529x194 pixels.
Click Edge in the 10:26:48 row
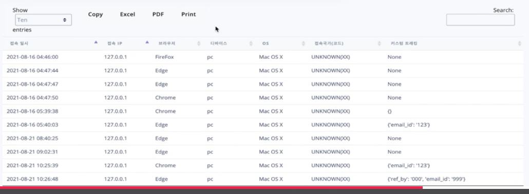161,179
